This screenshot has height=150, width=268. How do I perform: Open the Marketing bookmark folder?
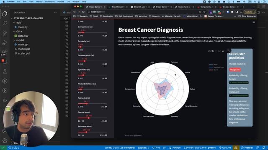click(x=141, y=16)
